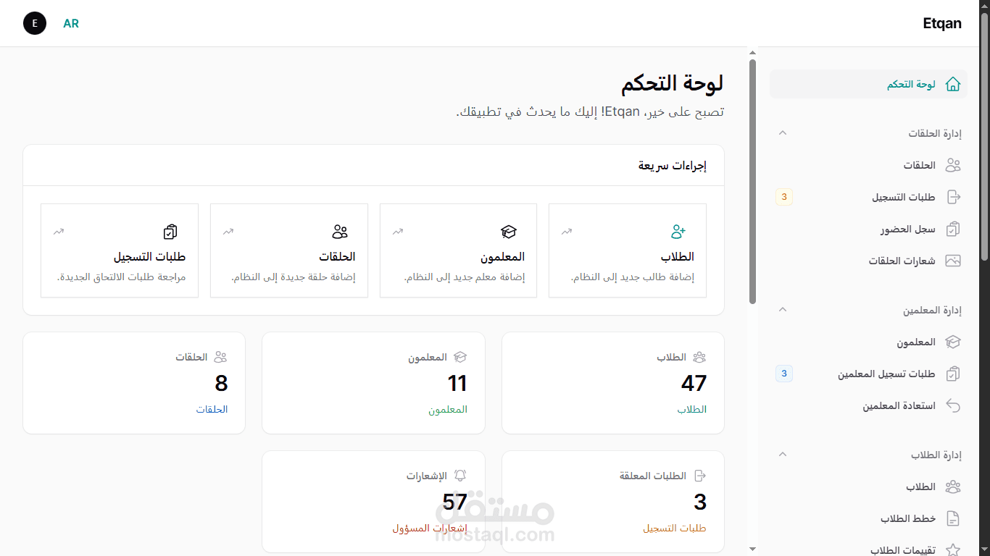The height and width of the screenshot is (556, 990).
Task: Click the الطلاب link under 47
Action: point(692,410)
